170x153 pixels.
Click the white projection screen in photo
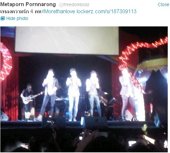(x=67, y=41)
